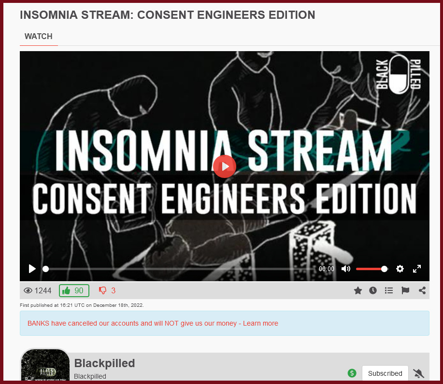Click the red center play button

225,166
